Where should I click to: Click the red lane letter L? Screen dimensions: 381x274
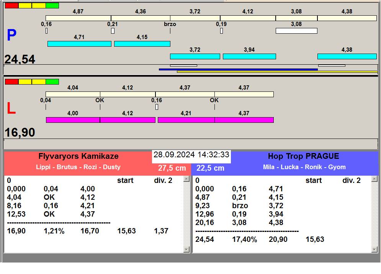click(11, 108)
